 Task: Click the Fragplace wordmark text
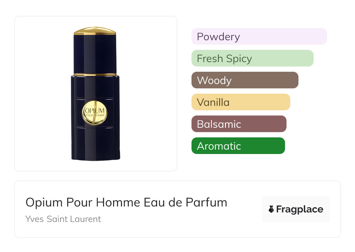coord(300,209)
